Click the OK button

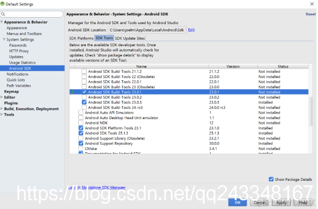237,202
